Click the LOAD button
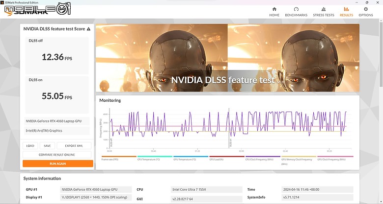The width and height of the screenshot is (383, 204). tap(30, 146)
